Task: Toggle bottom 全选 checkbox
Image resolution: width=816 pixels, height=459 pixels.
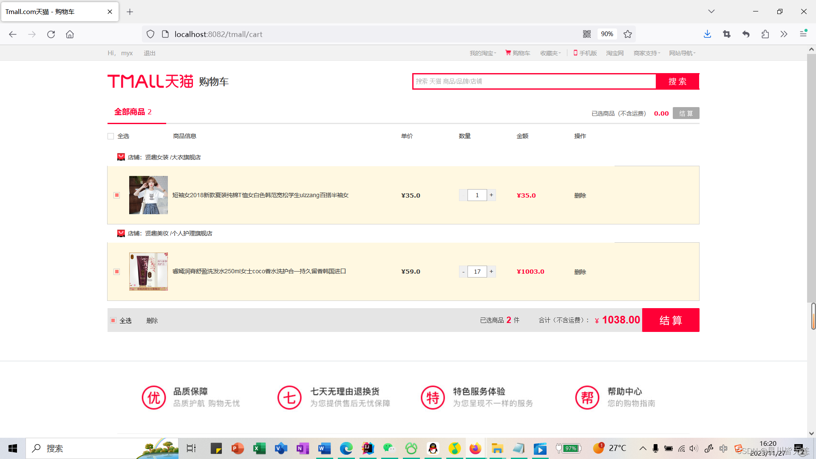Action: point(113,320)
